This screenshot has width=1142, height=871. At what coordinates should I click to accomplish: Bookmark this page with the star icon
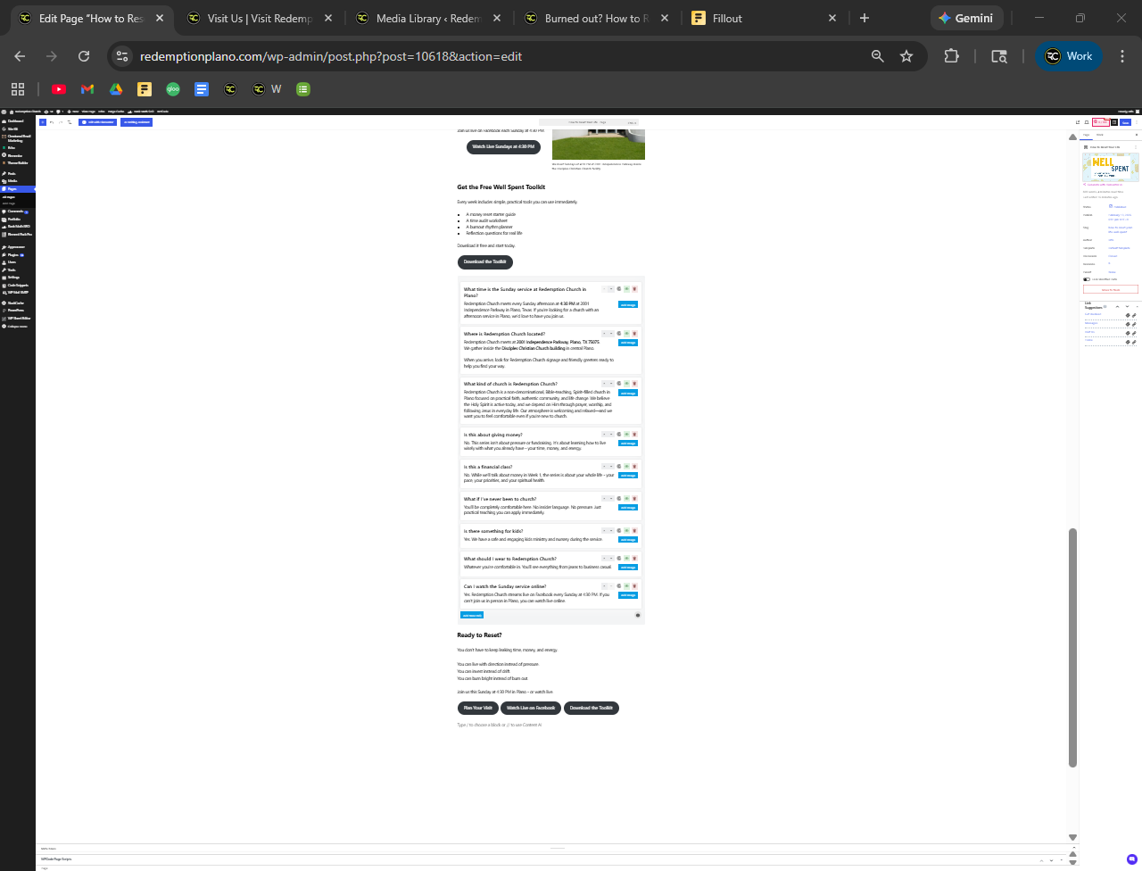[x=906, y=56]
